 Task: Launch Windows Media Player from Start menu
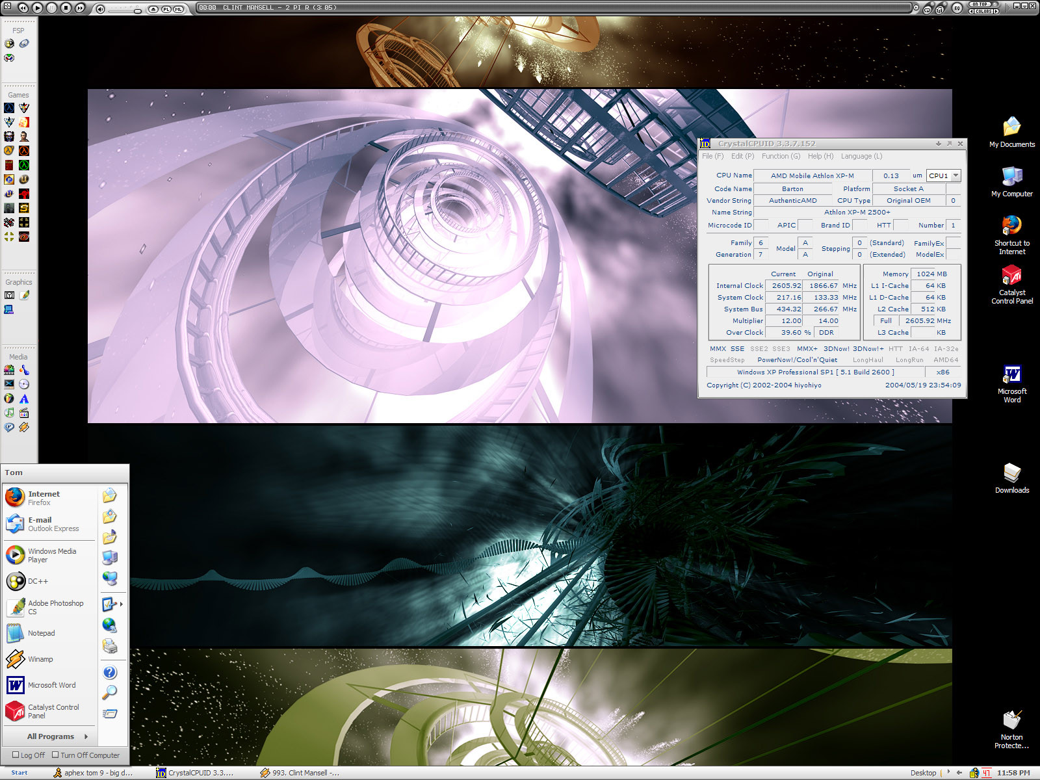point(49,555)
